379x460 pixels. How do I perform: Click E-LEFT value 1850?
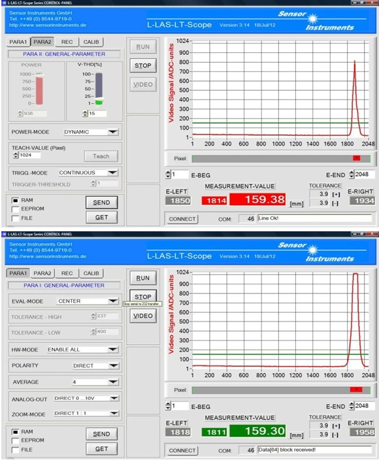click(x=178, y=201)
